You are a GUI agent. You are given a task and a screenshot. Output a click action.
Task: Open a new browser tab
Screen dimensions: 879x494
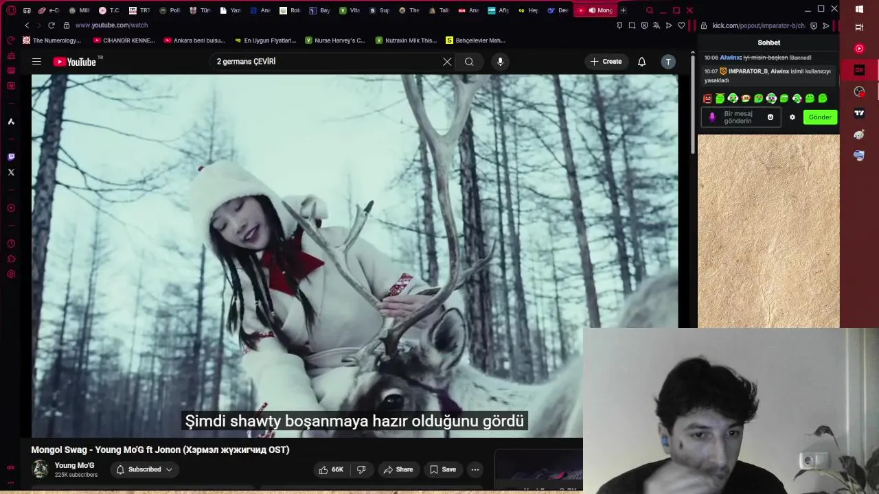click(623, 10)
